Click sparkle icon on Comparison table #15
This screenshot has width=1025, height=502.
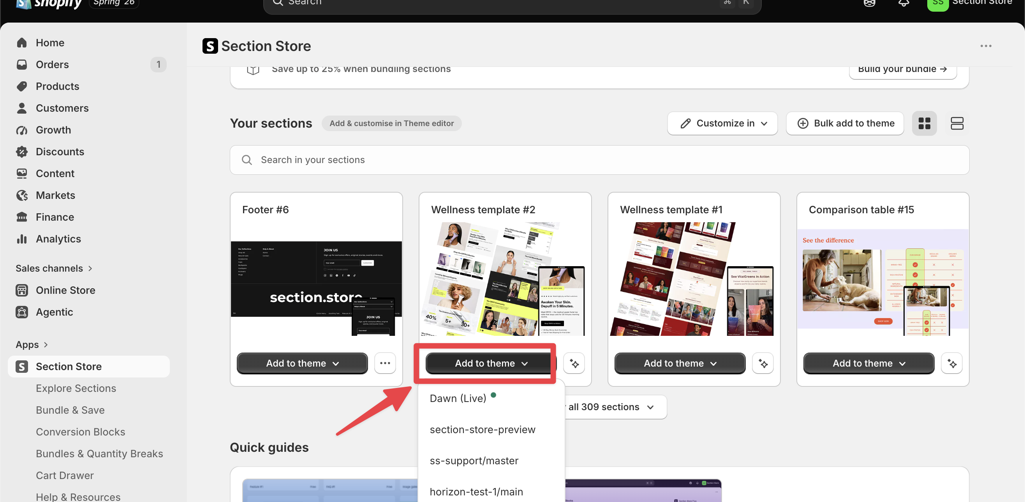pos(952,363)
